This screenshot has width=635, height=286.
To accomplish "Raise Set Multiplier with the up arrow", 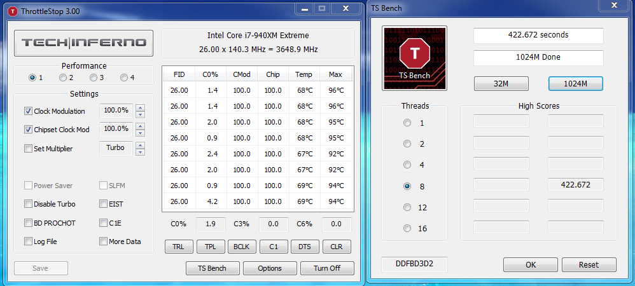I will [x=140, y=146].
